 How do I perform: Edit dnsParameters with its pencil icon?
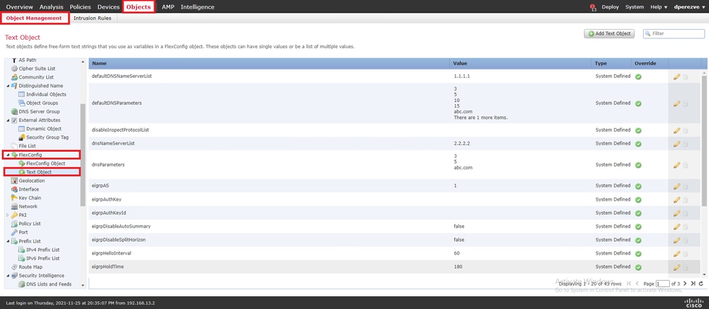676,165
